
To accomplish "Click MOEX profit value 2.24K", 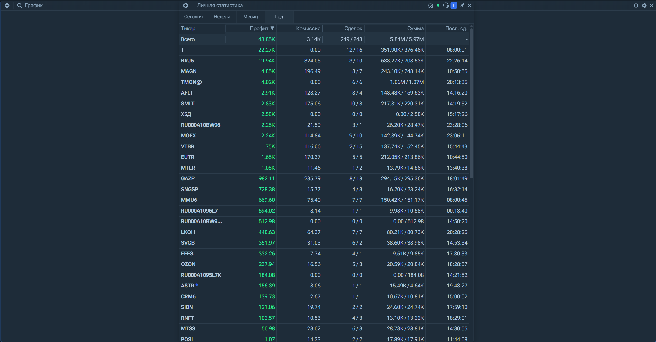I will point(268,136).
